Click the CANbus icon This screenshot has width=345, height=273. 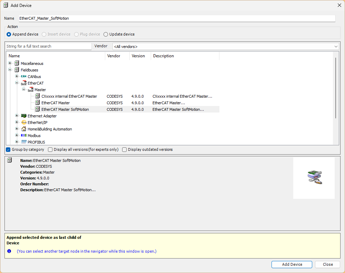(x=24, y=76)
